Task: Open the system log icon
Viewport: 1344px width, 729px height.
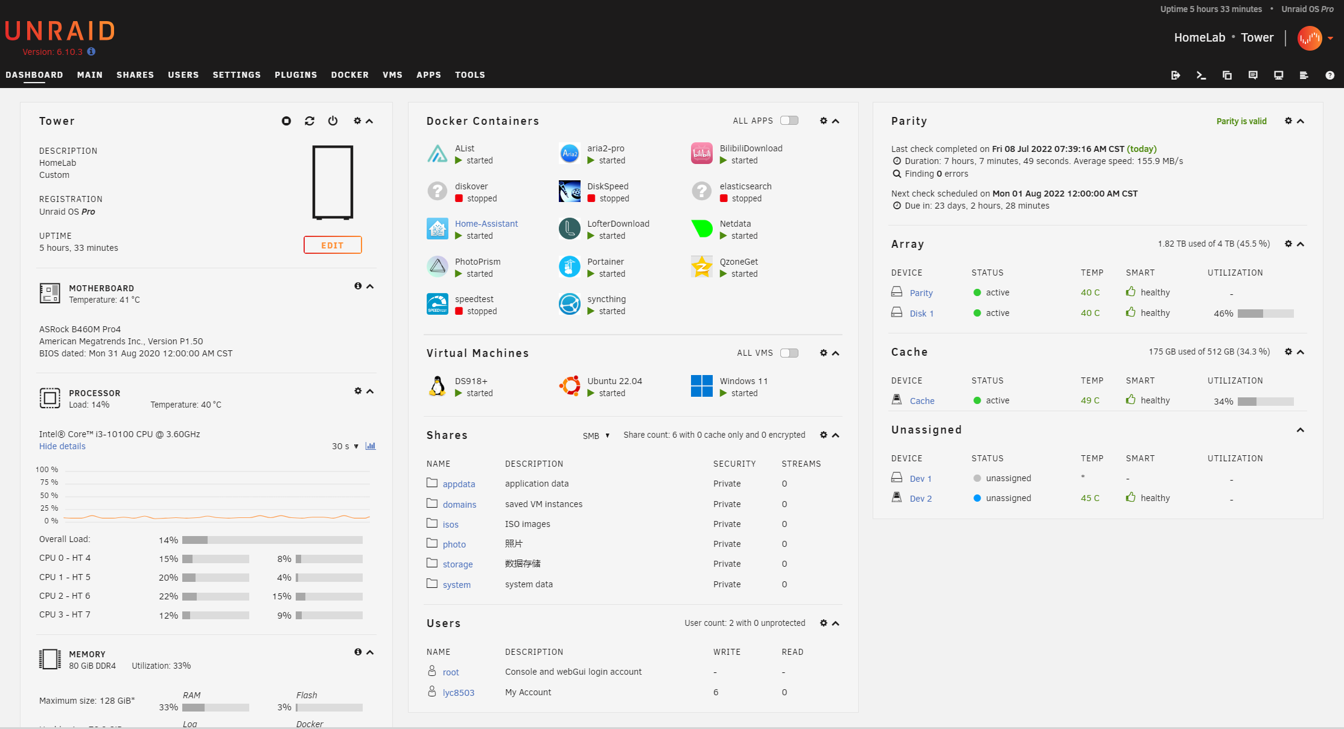Action: (x=1304, y=75)
